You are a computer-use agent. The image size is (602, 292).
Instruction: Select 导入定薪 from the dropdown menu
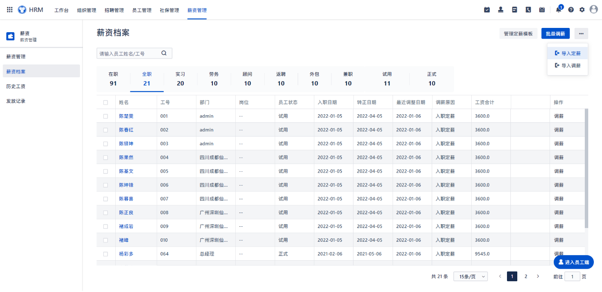[x=568, y=53]
